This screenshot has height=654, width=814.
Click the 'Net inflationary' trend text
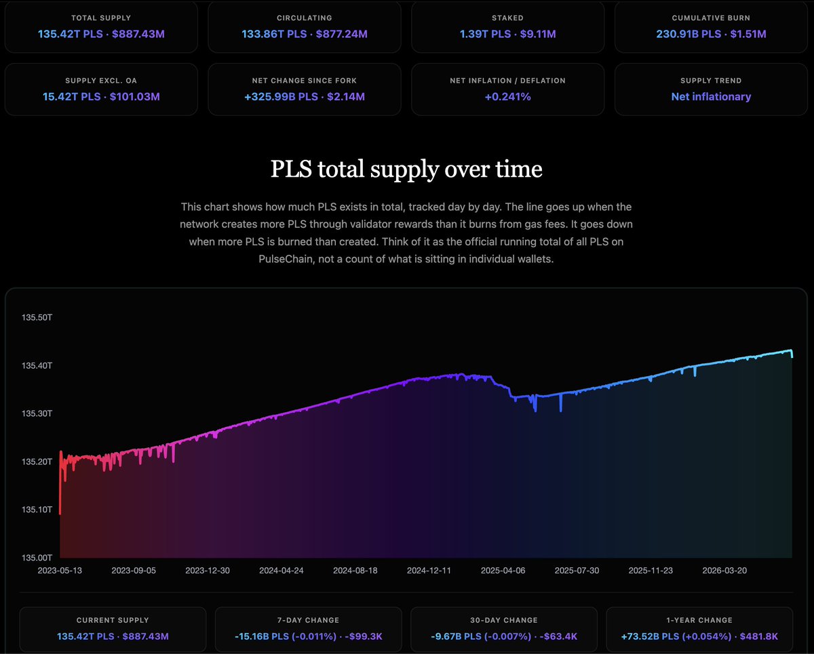pos(711,97)
